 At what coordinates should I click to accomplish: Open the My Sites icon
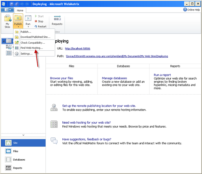7,21
